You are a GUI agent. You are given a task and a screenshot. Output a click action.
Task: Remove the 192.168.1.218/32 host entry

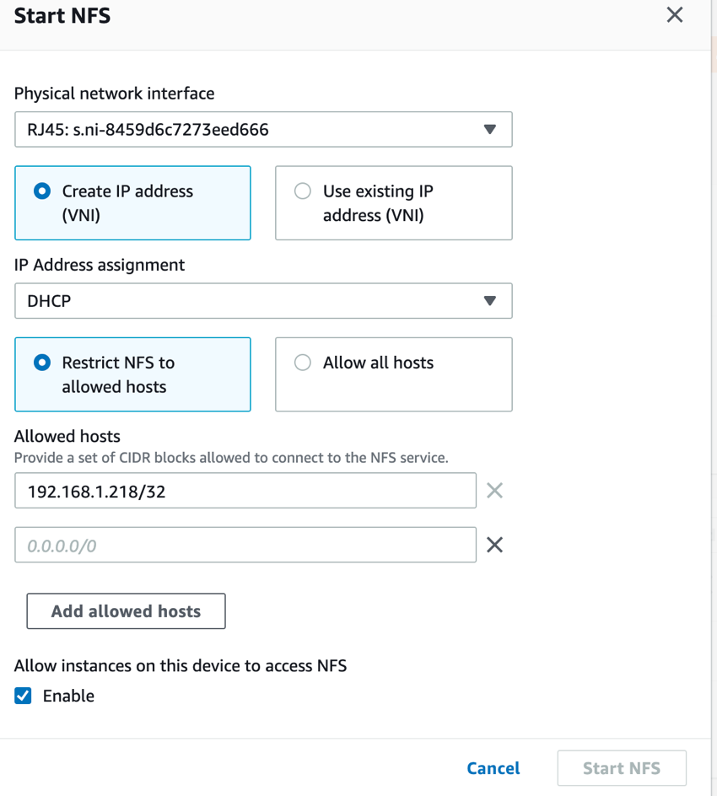[494, 491]
